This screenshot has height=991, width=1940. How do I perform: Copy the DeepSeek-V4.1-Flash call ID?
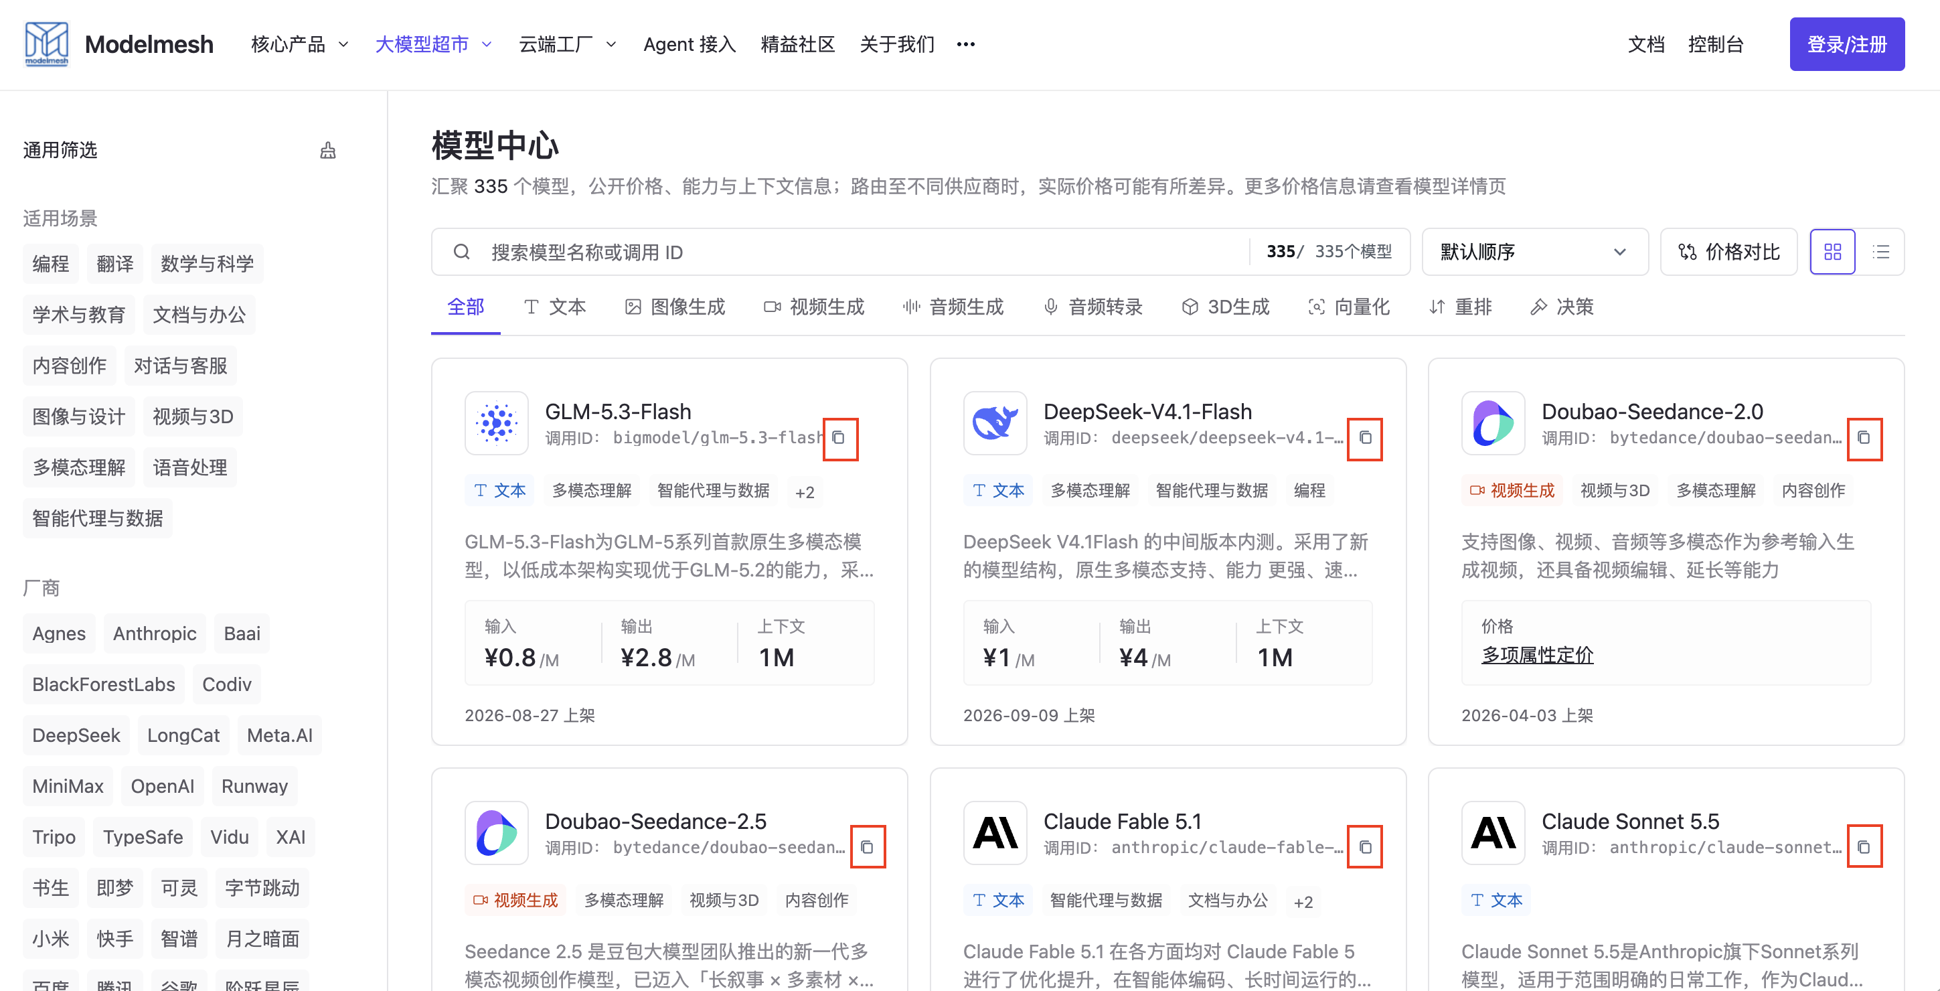coord(1364,439)
